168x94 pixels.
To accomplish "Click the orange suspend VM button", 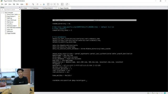I will click(x=27, y=4).
